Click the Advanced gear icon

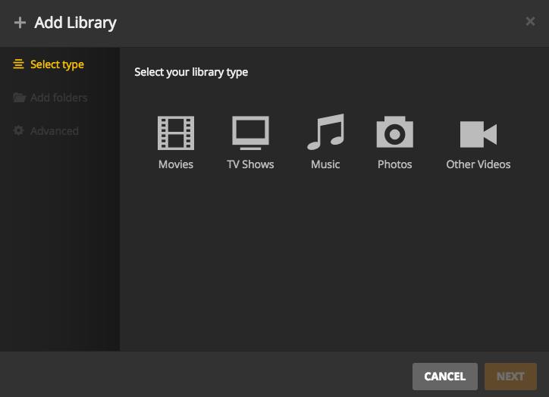pos(19,131)
